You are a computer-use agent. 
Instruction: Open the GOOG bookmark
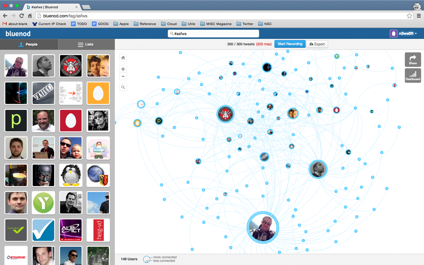coord(100,24)
